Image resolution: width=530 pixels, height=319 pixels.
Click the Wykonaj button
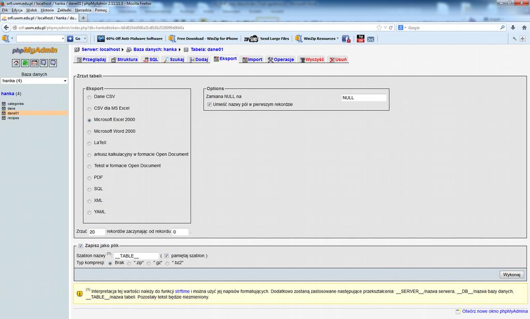click(x=511, y=274)
